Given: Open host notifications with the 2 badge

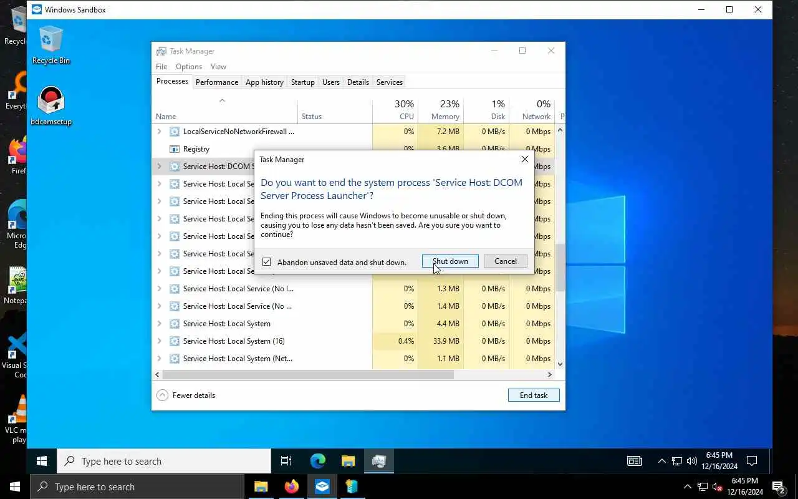Looking at the screenshot, I should tap(779, 487).
